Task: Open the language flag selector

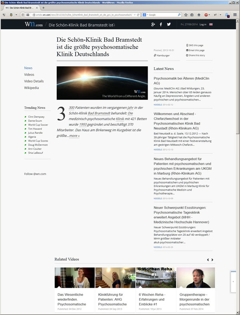Action: [211, 24]
